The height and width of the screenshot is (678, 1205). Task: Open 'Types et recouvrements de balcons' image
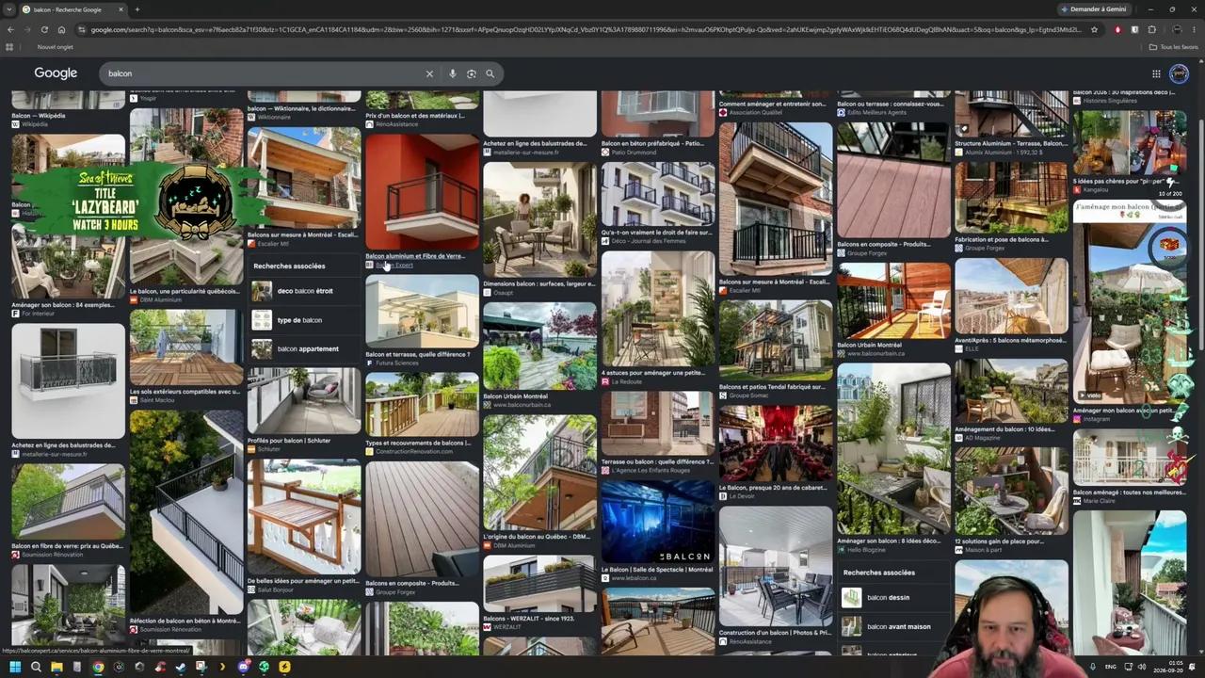[422, 405]
